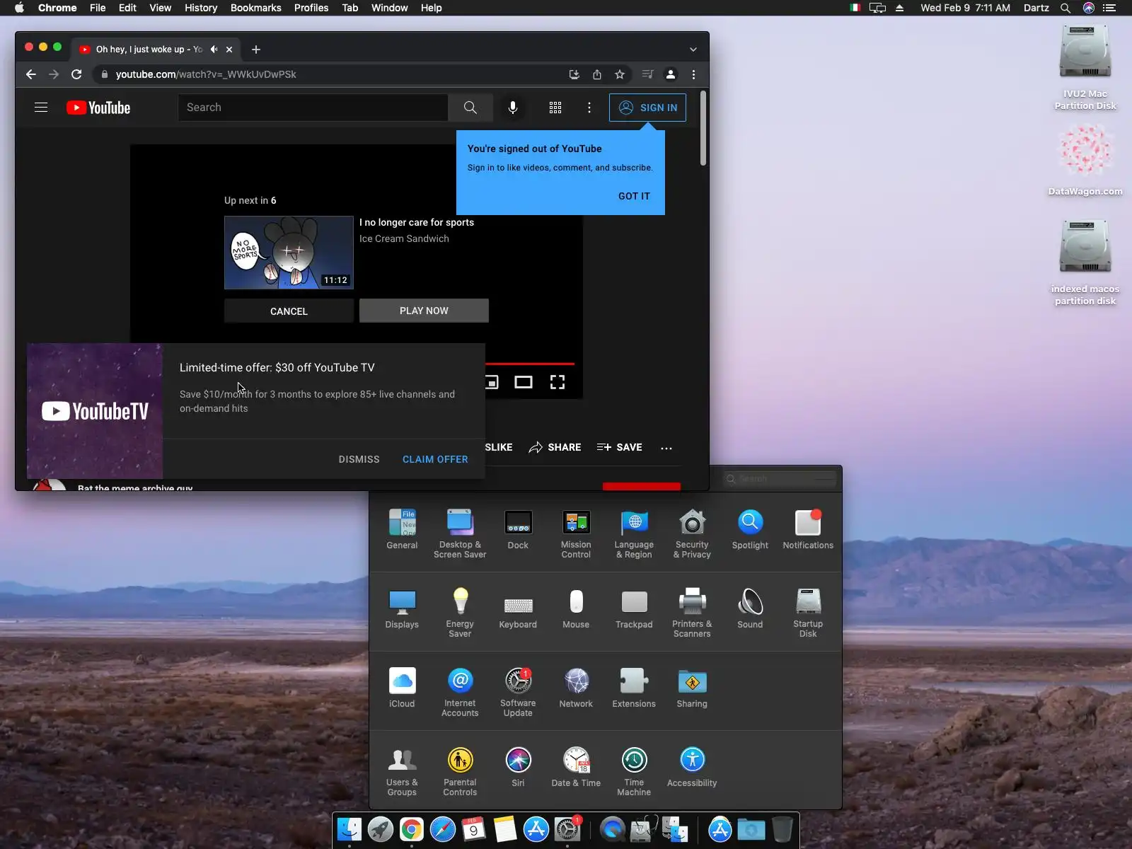1132x849 pixels.
Task: Click PLAY NOW for the next video
Action: pyautogui.click(x=424, y=311)
